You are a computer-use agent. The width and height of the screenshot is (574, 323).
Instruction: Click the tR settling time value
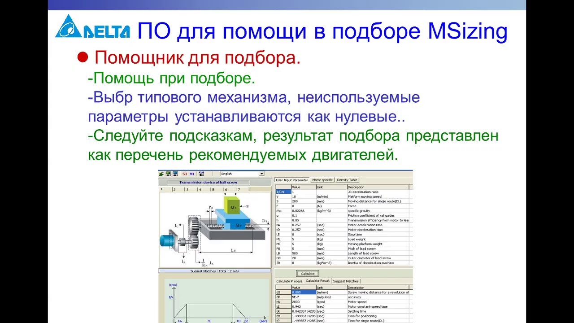click(x=304, y=311)
